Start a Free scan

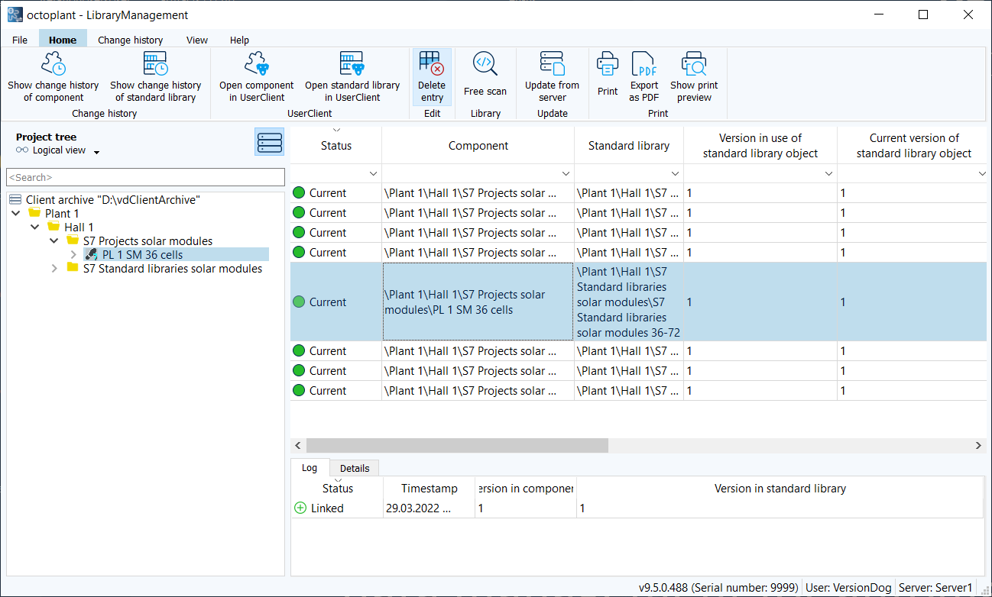pos(485,77)
